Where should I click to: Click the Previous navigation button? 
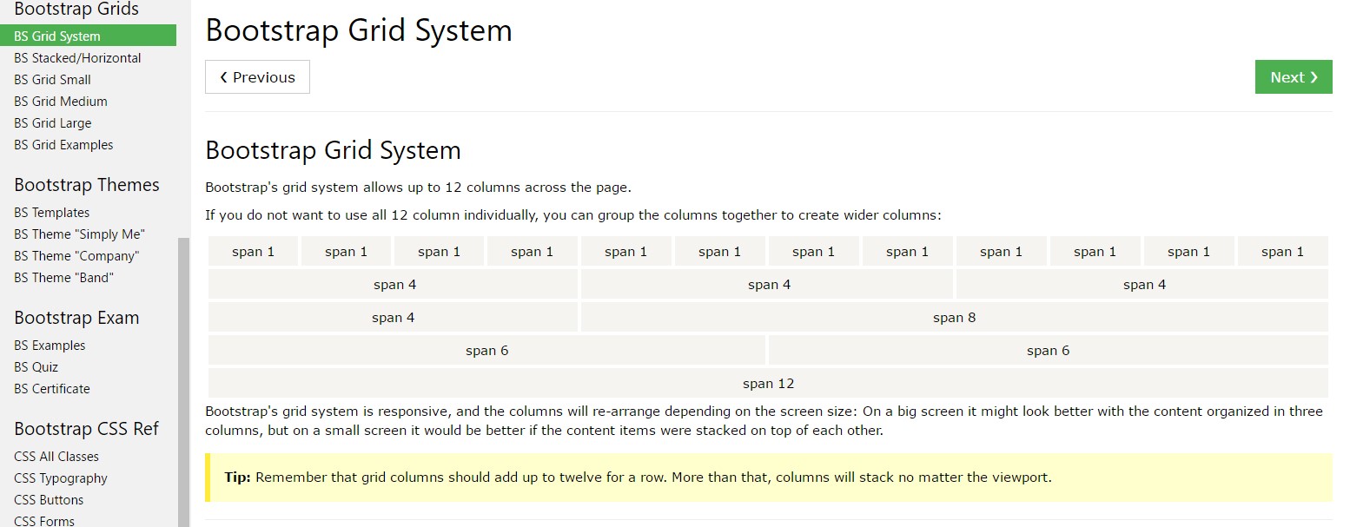[257, 76]
